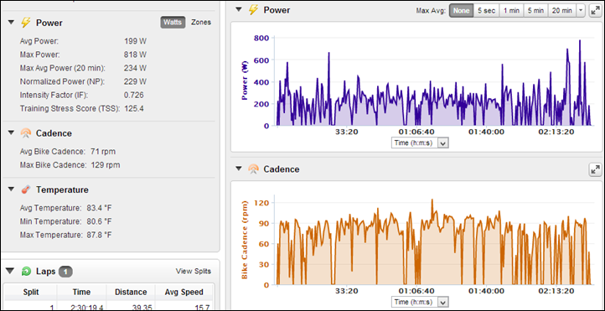Click the Power title in chart header
The image size is (605, 311).
(277, 10)
